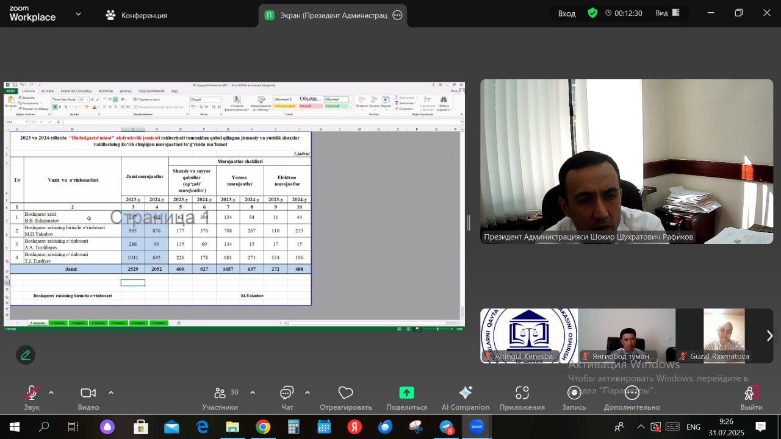The image size is (781, 439).
Task: Click the green Поделиться share button
Action: [406, 393]
